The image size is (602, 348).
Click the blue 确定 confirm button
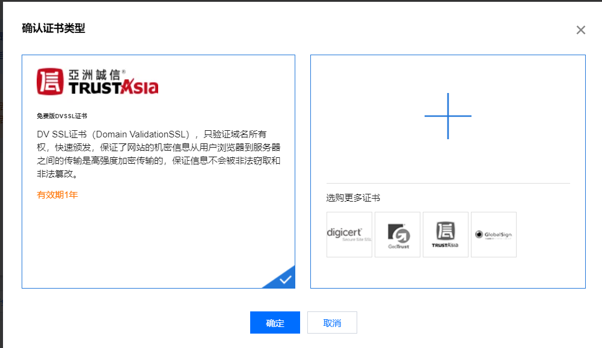click(x=275, y=322)
